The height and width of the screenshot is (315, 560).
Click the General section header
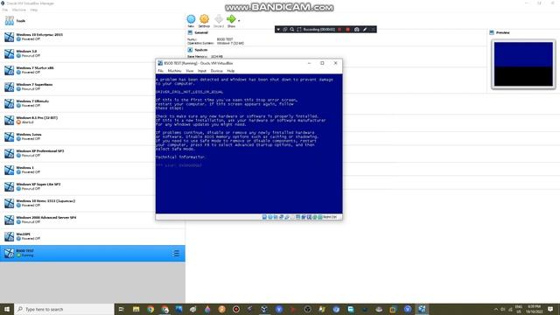201,32
